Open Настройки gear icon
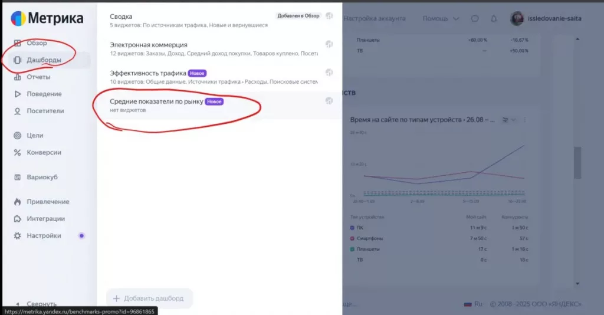Viewport: 604px width, 315px height. pyautogui.click(x=17, y=236)
